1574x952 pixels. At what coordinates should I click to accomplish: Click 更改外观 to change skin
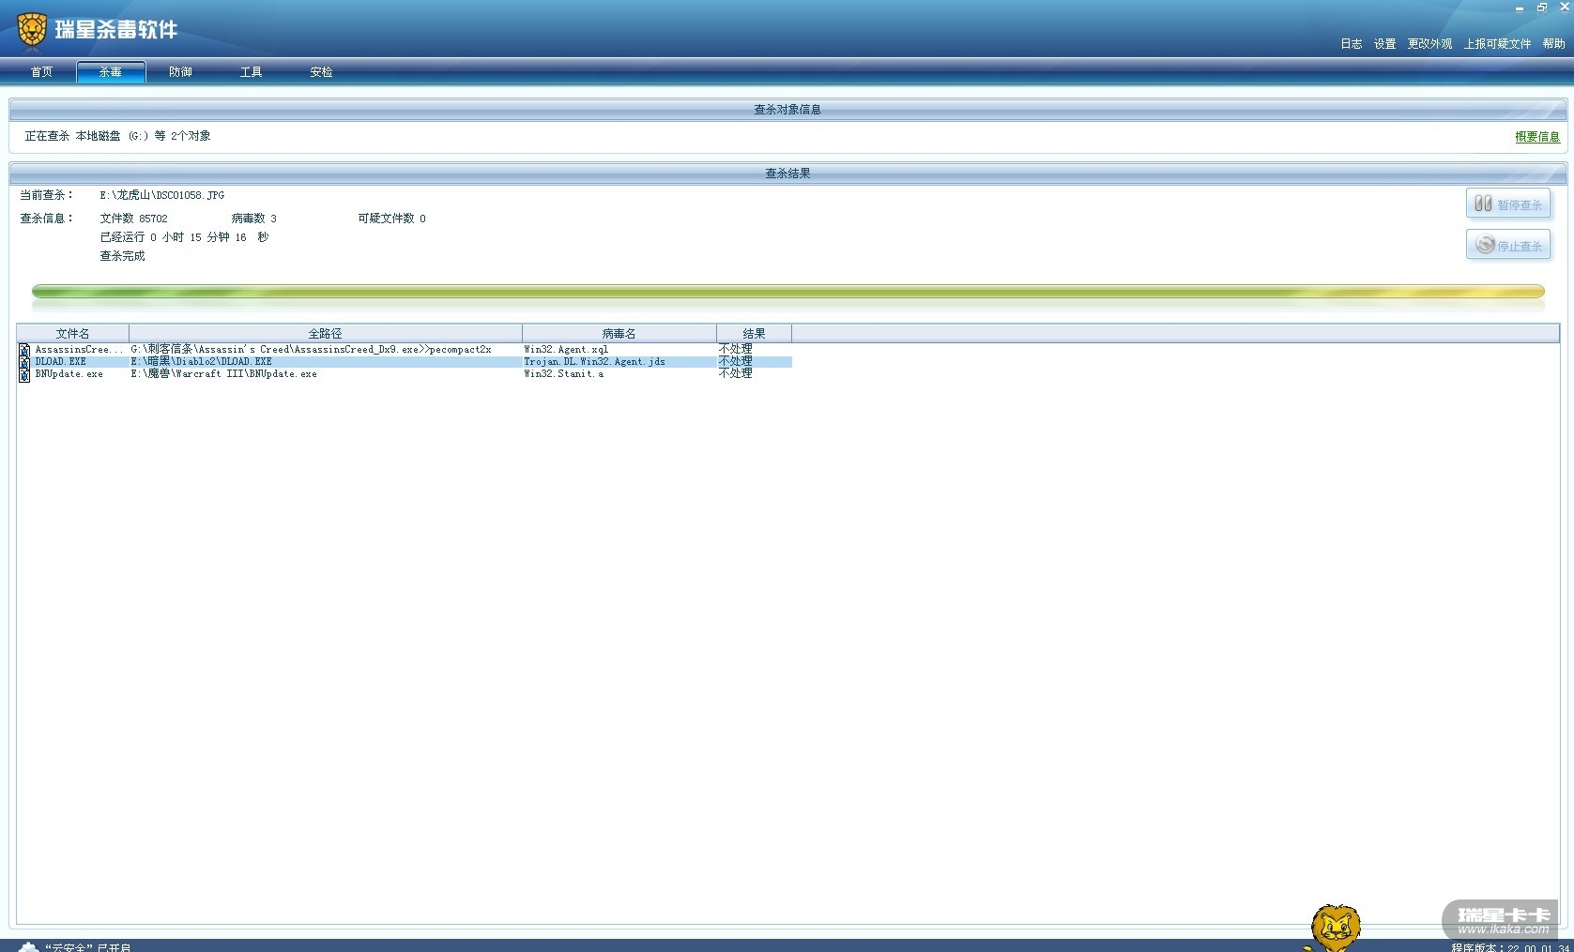(x=1429, y=44)
